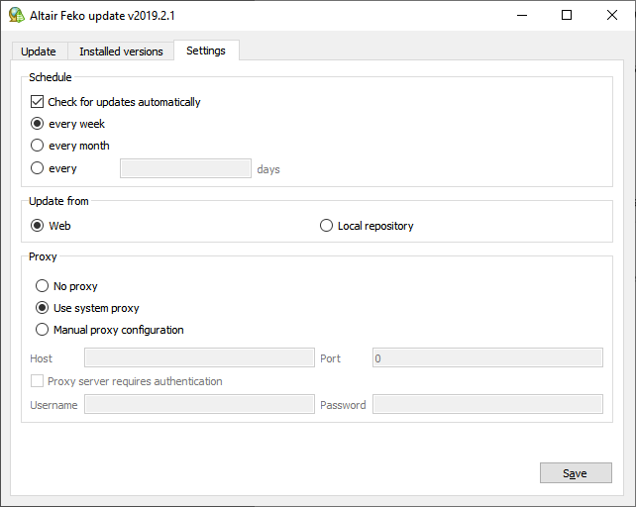The height and width of the screenshot is (507, 636).
Task: Tick Proxy server requires authentication checkbox
Action: [x=38, y=381]
